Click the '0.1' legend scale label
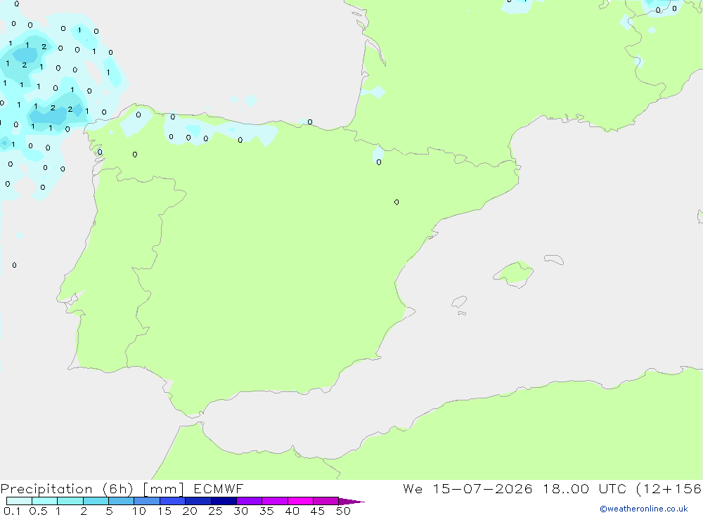The height and width of the screenshot is (515, 703). (x=12, y=511)
